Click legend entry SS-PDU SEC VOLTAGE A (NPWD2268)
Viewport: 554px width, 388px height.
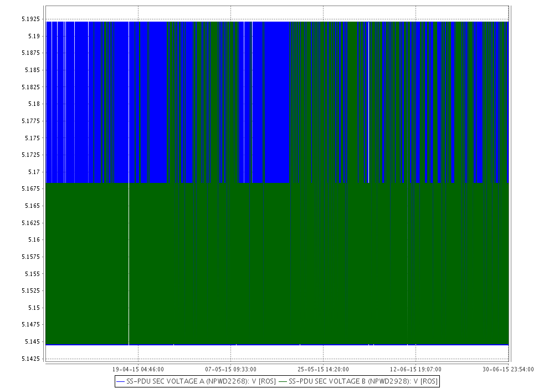[196, 381]
